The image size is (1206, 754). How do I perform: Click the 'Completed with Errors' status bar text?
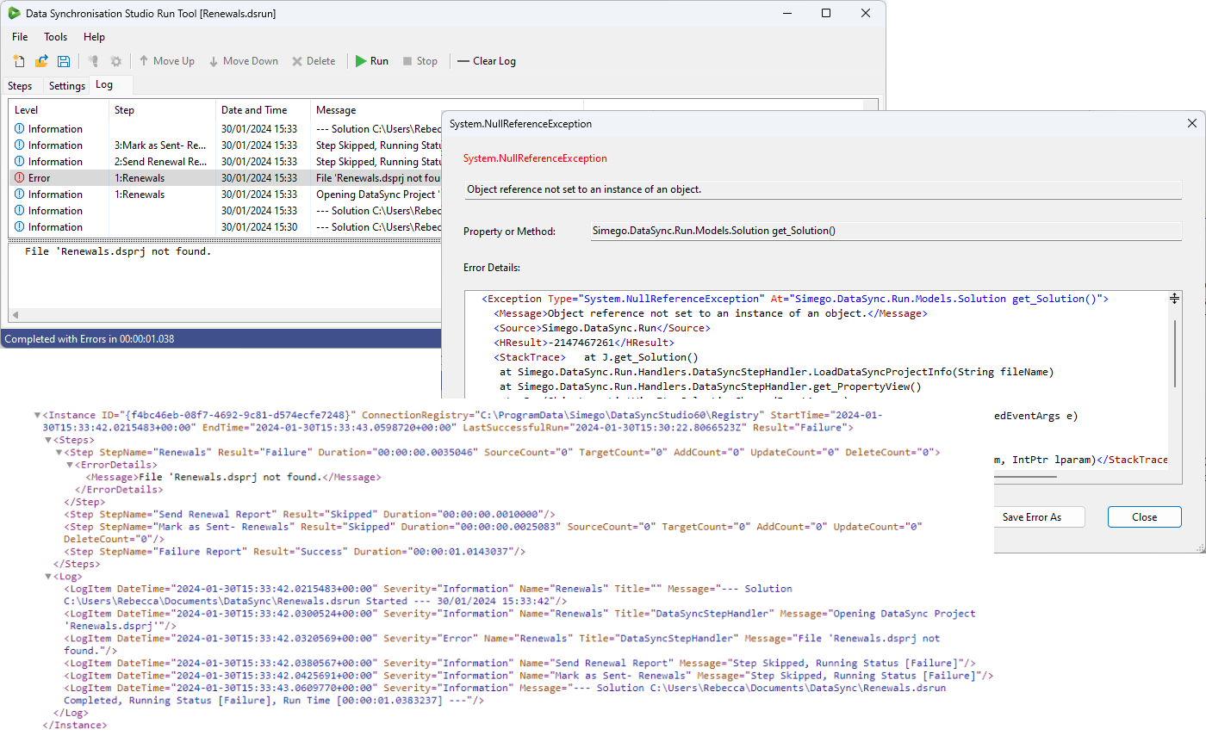pyautogui.click(x=90, y=338)
